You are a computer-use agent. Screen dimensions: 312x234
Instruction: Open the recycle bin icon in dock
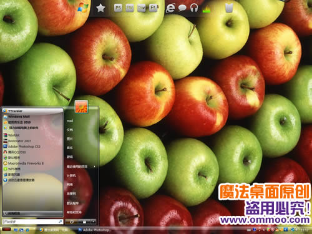click(x=229, y=8)
